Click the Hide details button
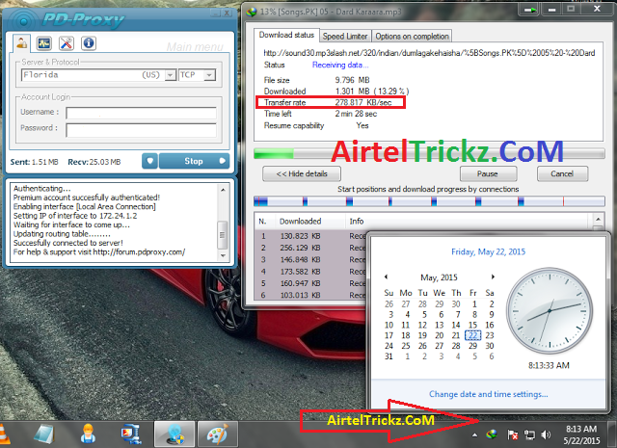The width and height of the screenshot is (617, 448). [302, 173]
